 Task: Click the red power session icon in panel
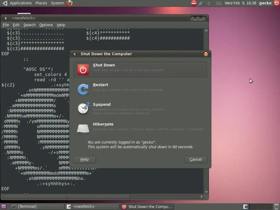(x=276, y=3)
